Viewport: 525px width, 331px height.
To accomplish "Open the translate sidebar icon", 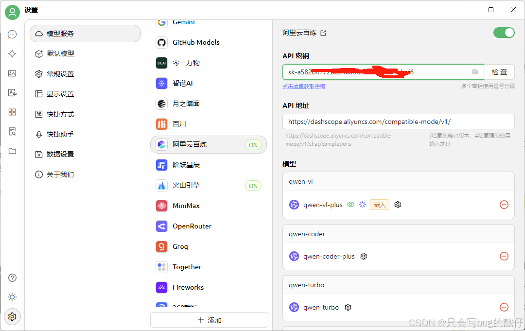I will coord(12,93).
